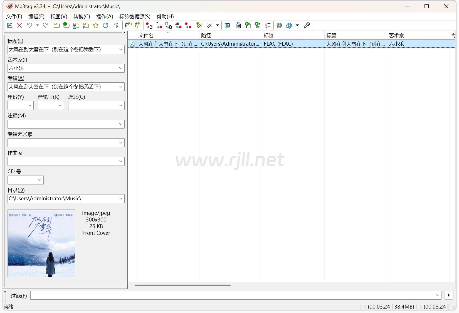The height and width of the screenshot is (313, 459).
Task: Click the horizontal scrollbar in file list
Action: (x=182, y=285)
